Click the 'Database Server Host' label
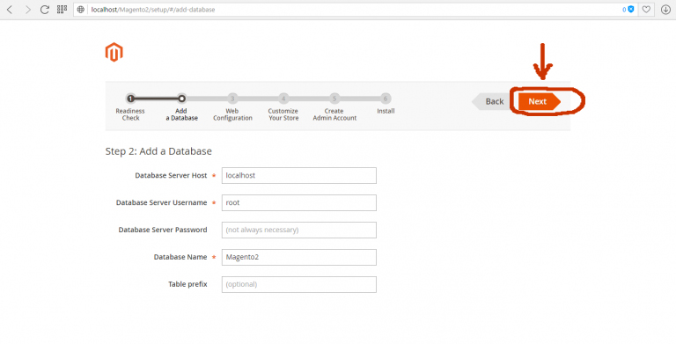The height and width of the screenshot is (344, 676). coord(171,175)
